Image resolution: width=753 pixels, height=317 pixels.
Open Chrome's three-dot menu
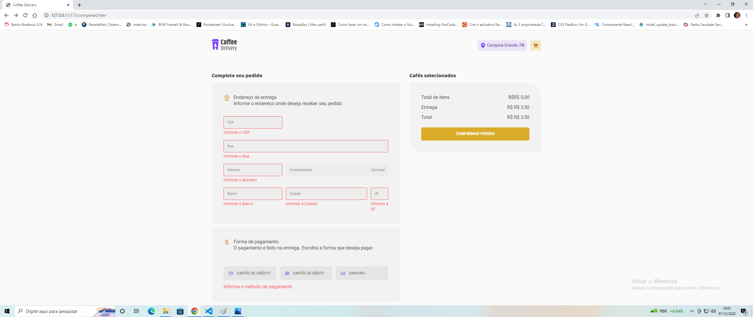coord(747,15)
